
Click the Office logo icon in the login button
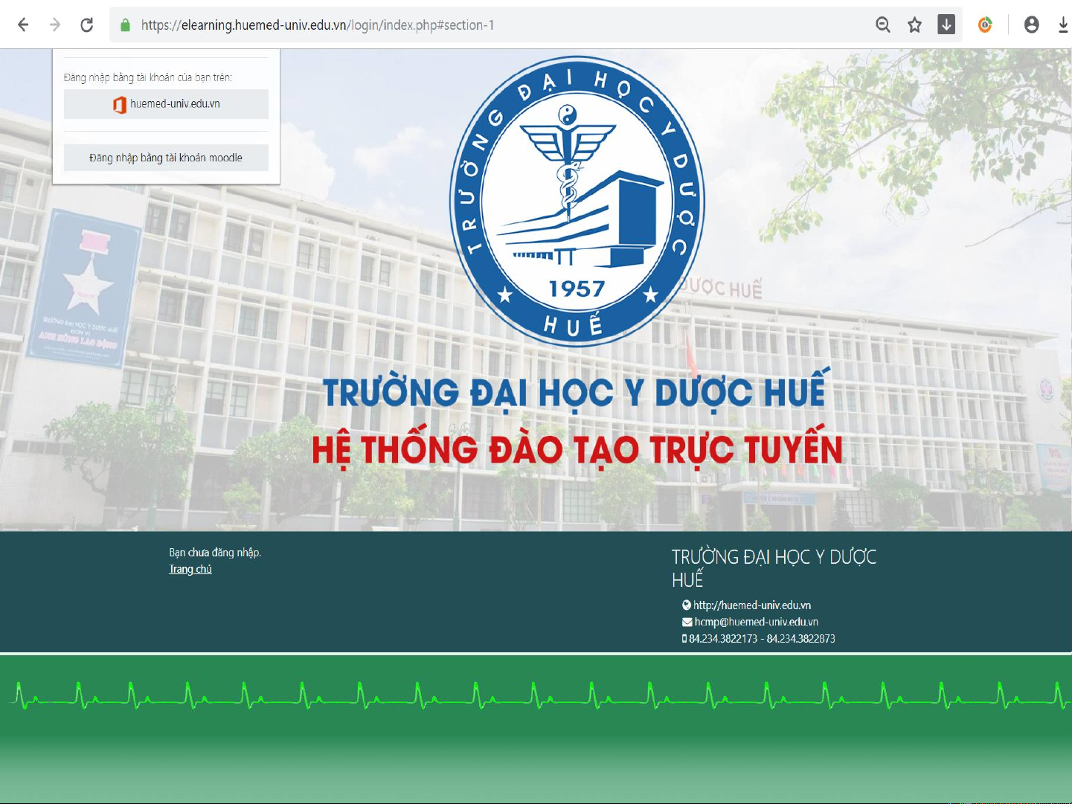click(119, 105)
